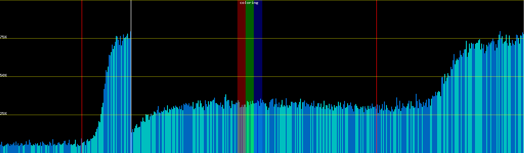Click the white vertical marker line
The image size is (524, 153).
pyautogui.click(x=131, y=15)
